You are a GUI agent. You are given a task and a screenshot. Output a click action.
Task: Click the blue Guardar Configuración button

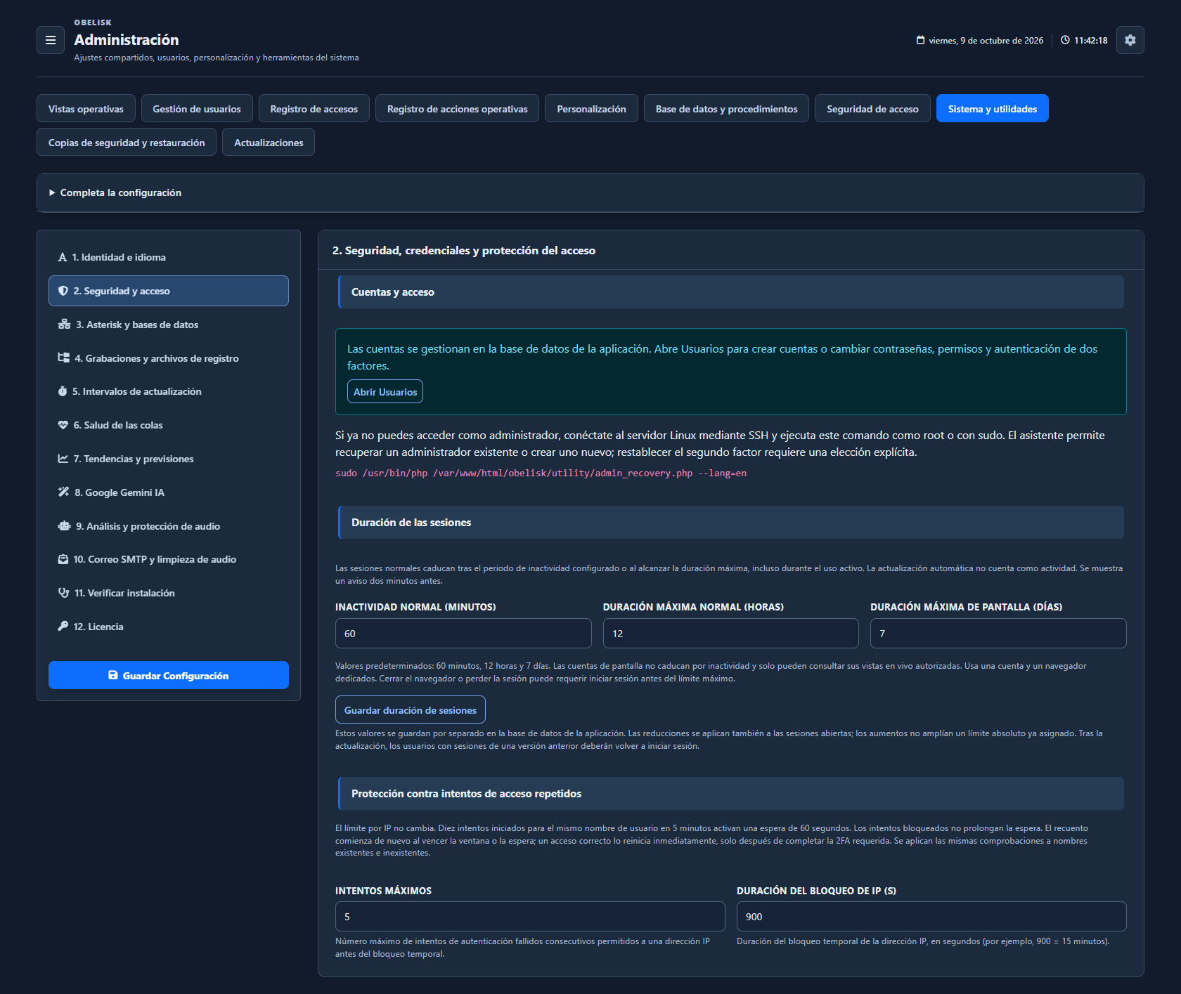click(169, 676)
